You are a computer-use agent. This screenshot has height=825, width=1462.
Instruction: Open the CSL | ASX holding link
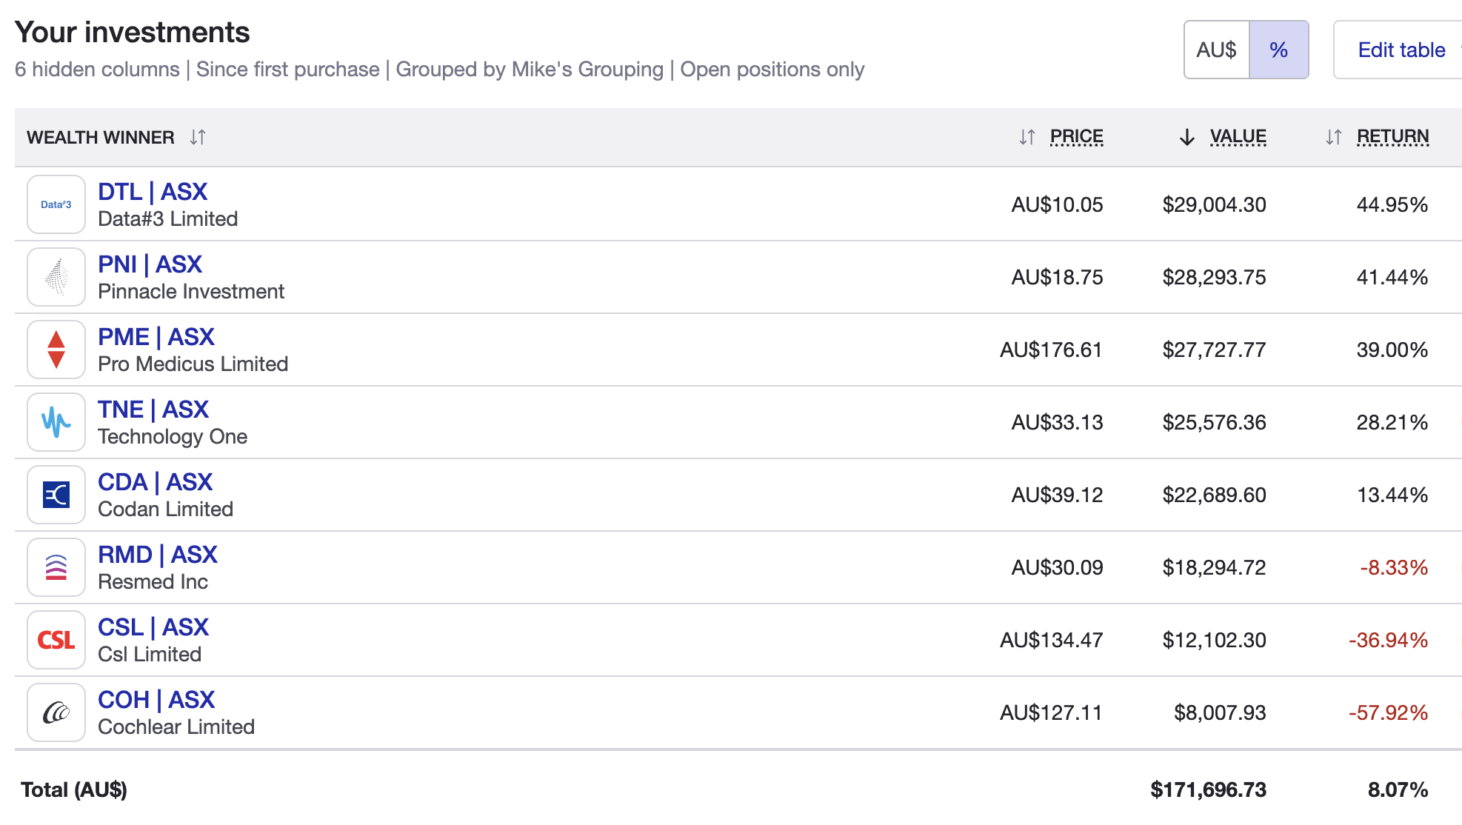click(153, 627)
